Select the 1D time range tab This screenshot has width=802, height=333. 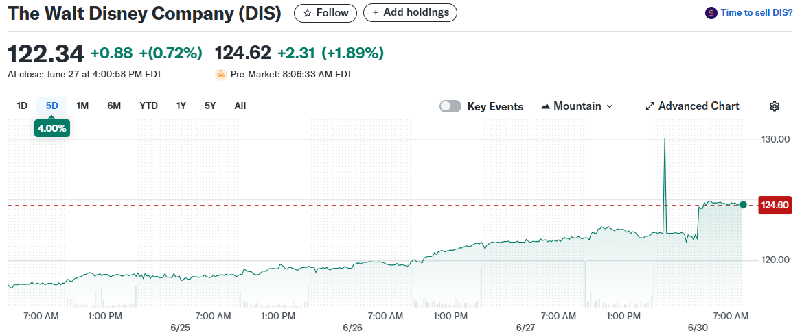pos(22,106)
